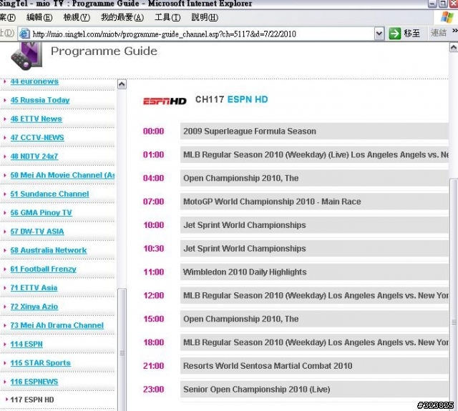Select 115 STAR Sports channel
Viewport: 458px width, 411px height.
point(40,362)
